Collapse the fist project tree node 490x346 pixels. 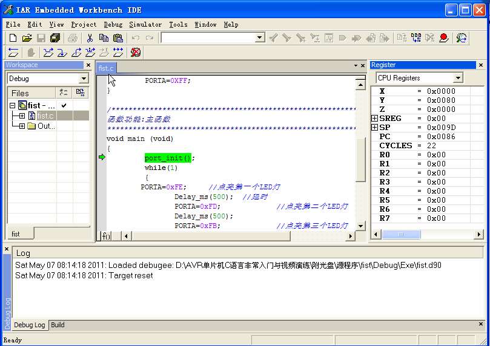click(13, 105)
